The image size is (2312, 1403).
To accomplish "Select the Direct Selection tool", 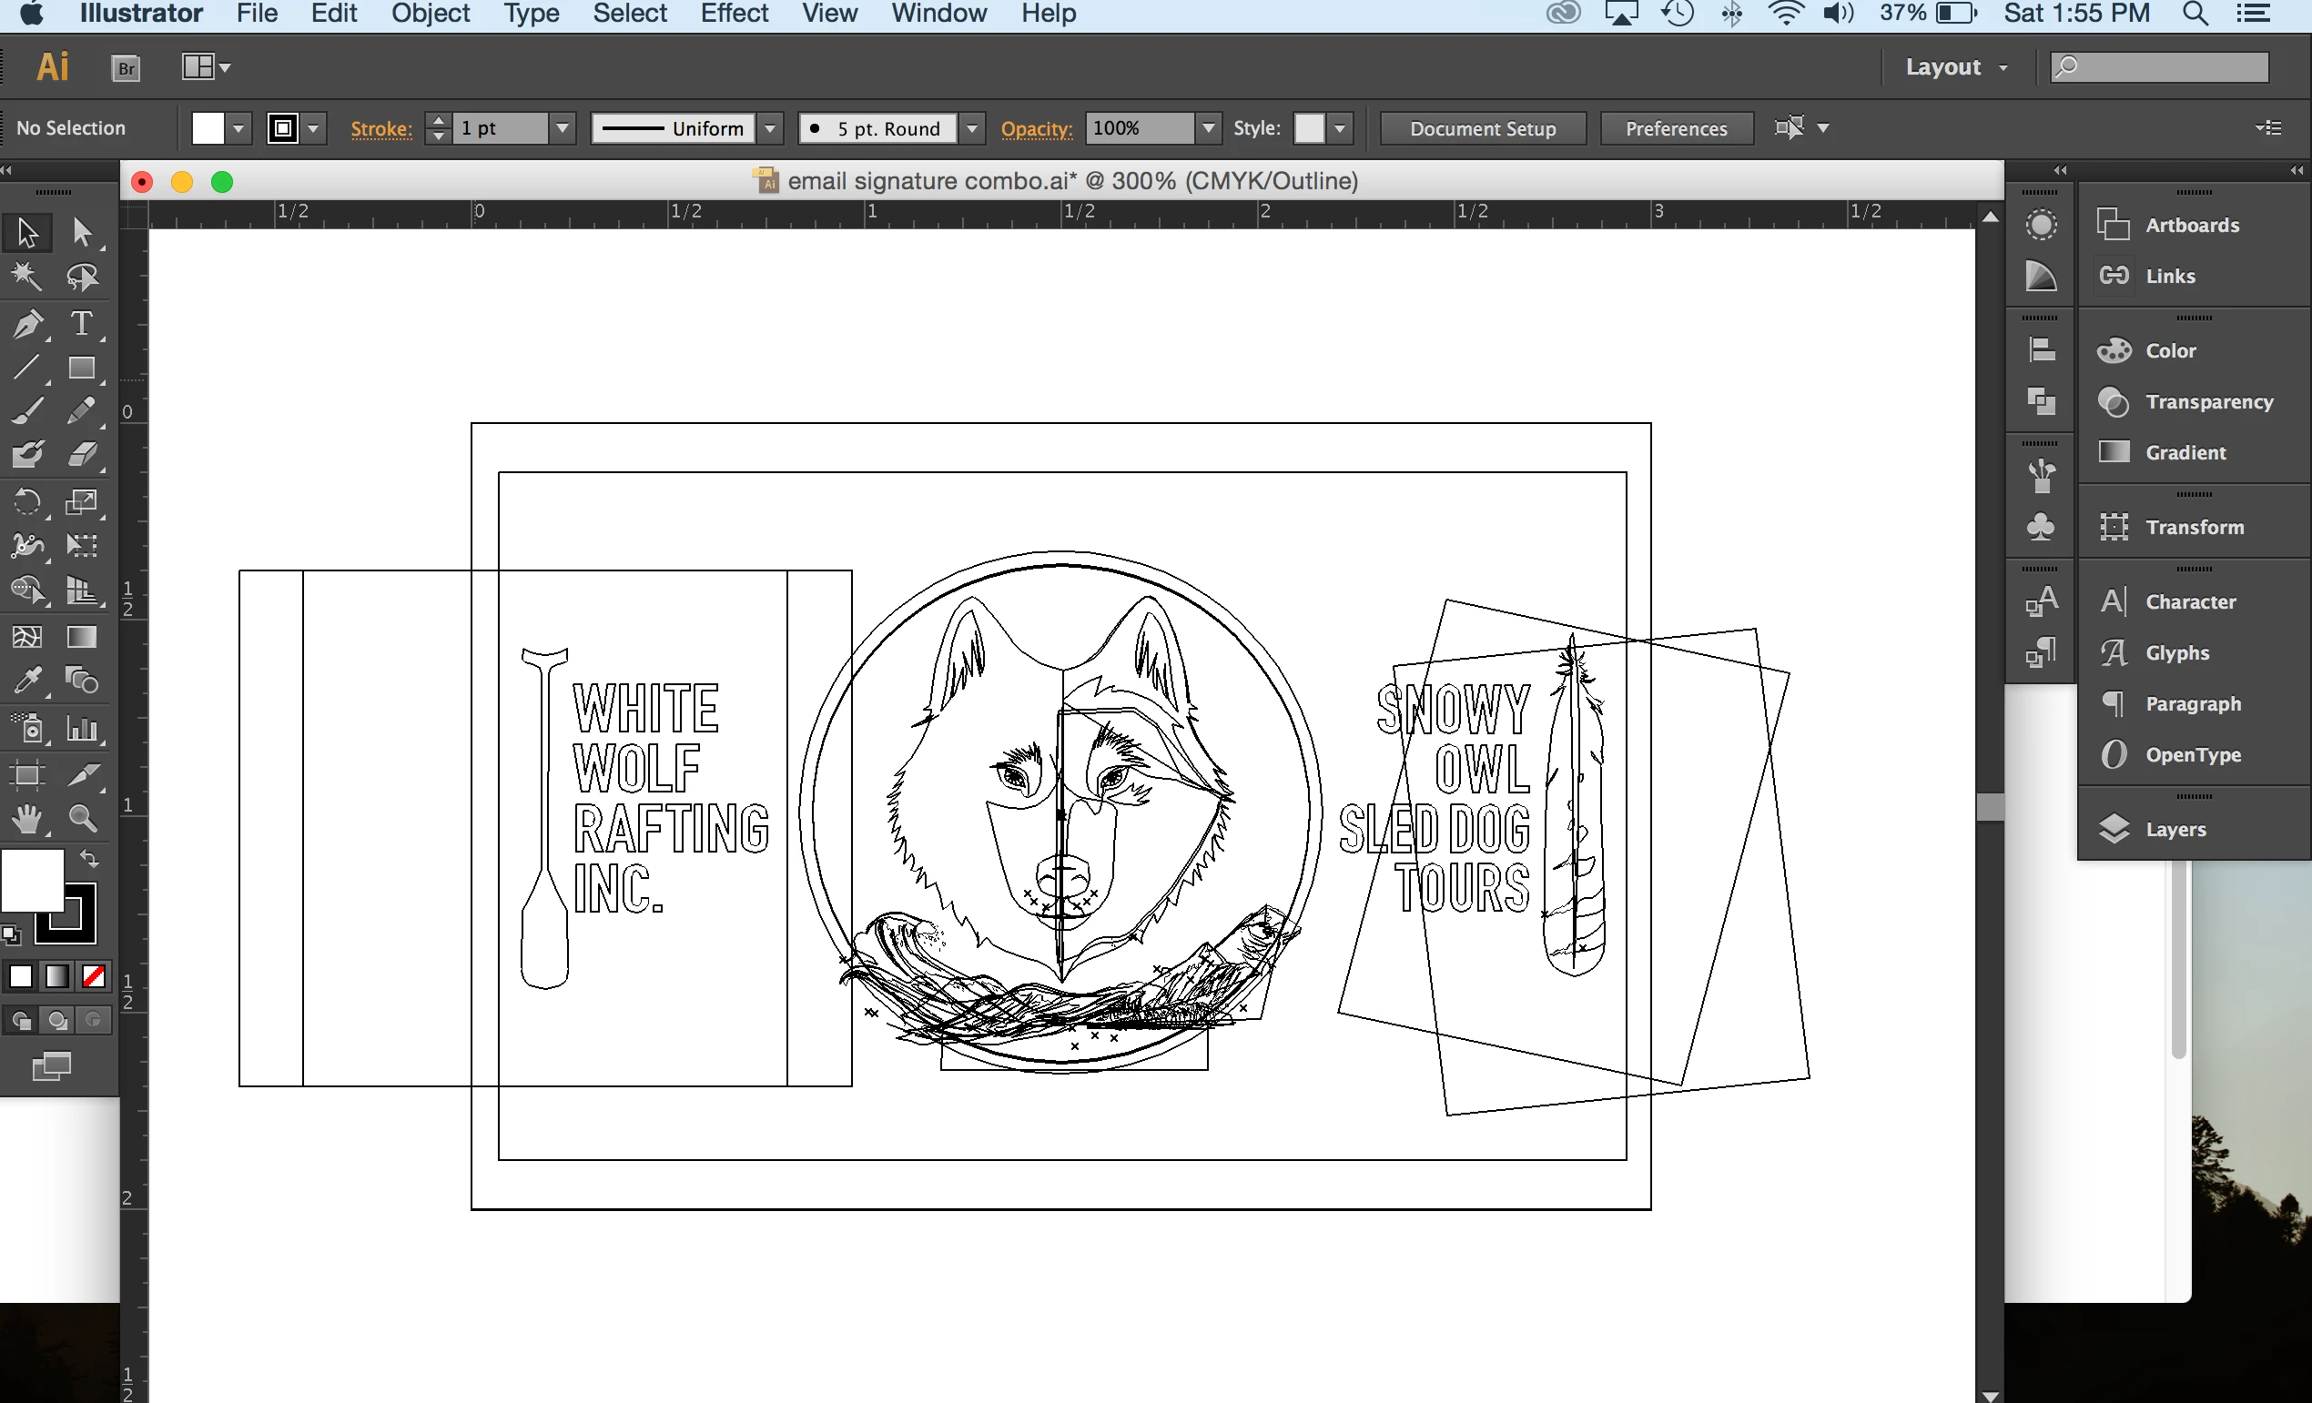I will 82,233.
